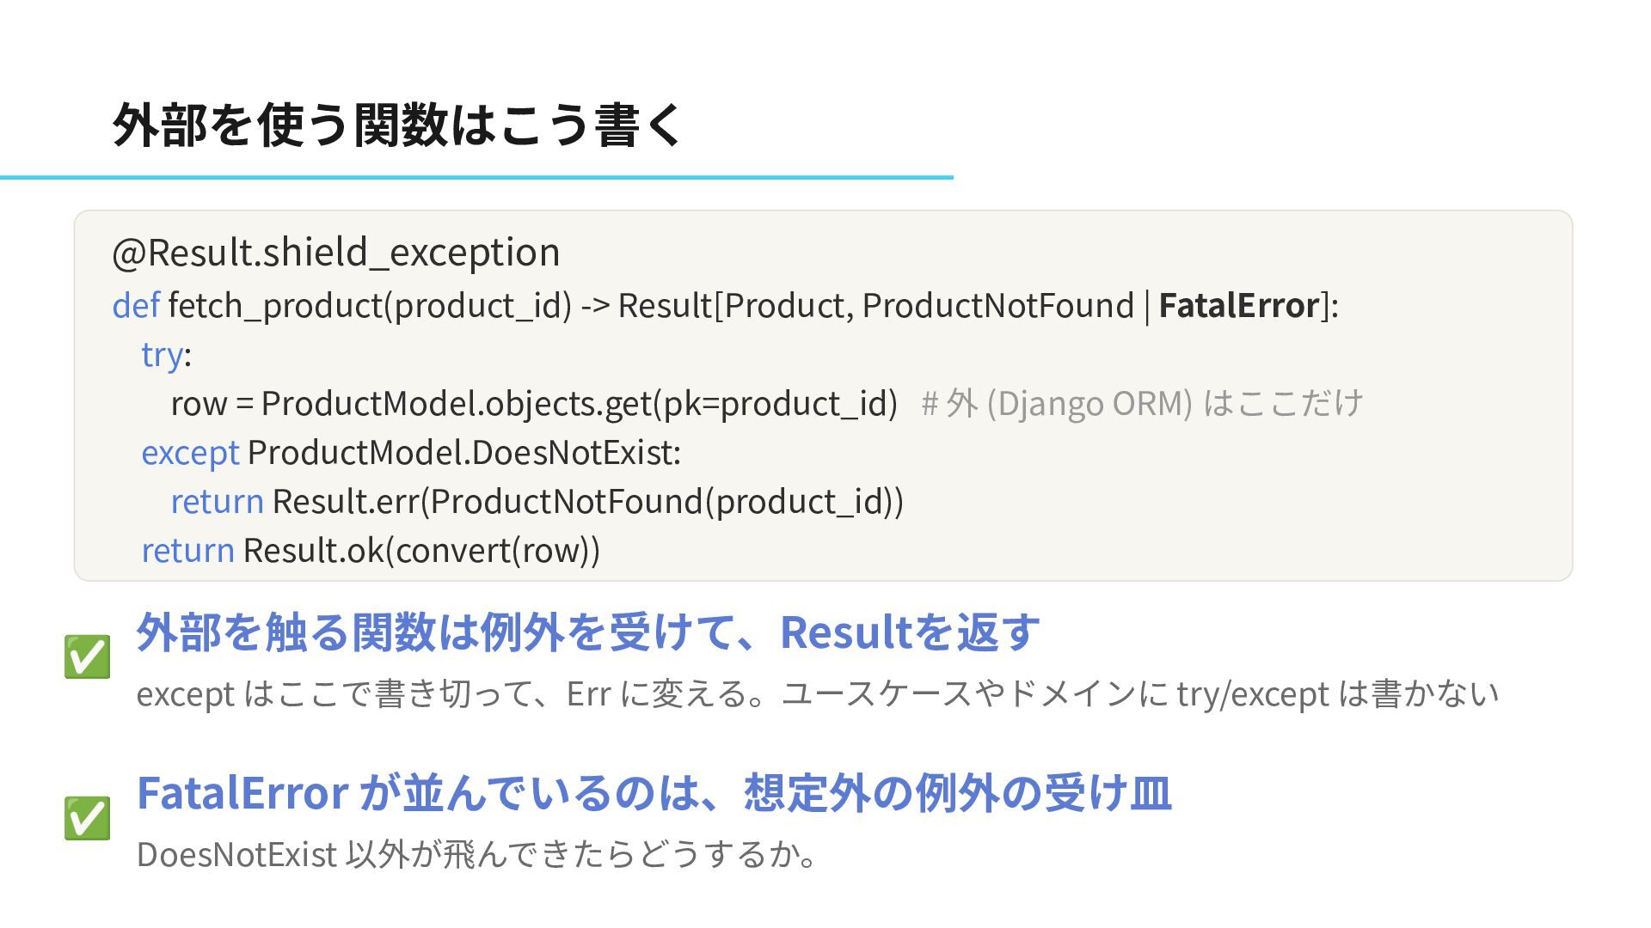Click the subtext starting with except はここで
The image size is (1651, 928).
click(x=818, y=693)
